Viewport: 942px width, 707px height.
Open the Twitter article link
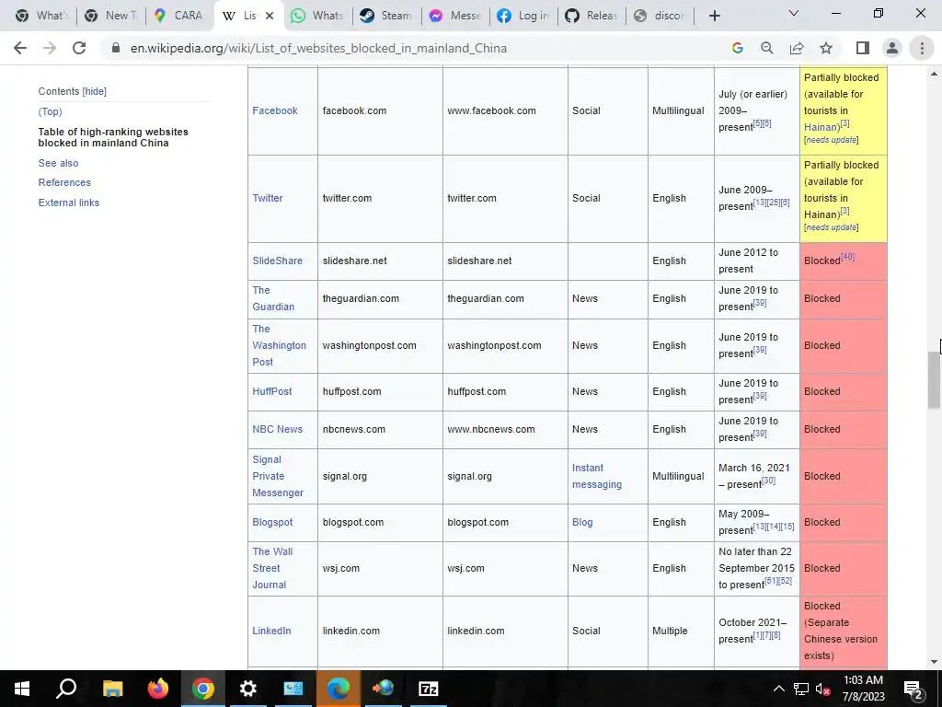click(x=268, y=198)
